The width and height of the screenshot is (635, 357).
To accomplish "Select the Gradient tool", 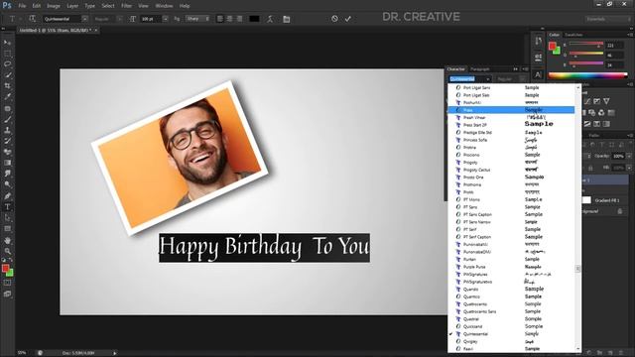I will 7,163.
